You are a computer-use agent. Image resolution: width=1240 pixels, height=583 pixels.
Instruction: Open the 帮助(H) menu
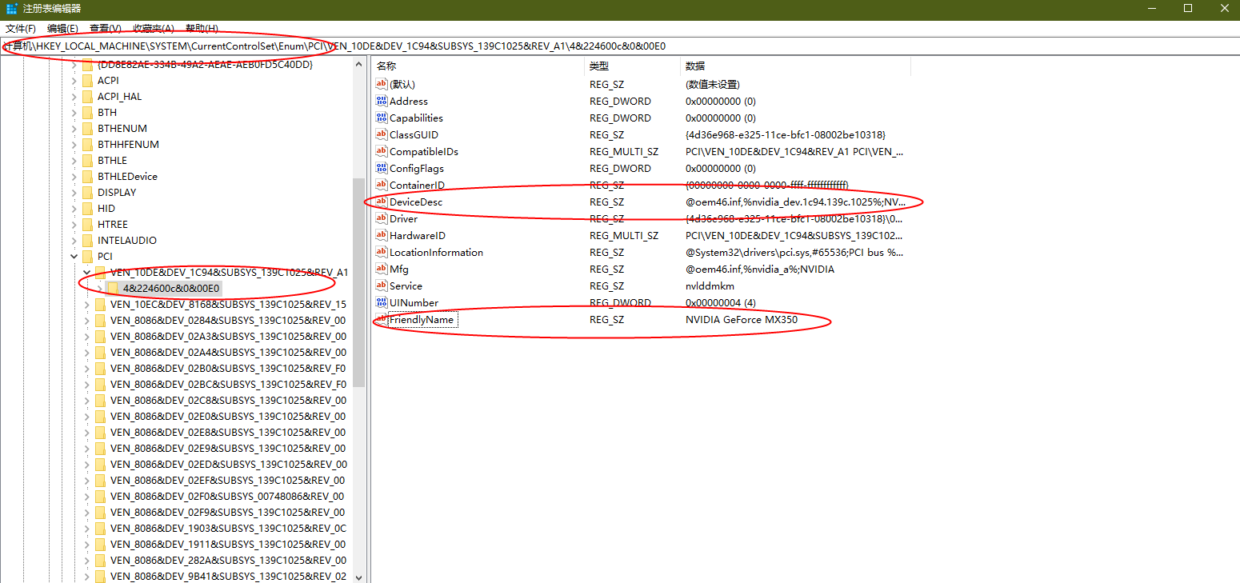pos(202,29)
